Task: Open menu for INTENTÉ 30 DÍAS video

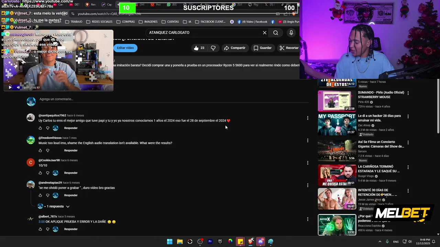Action: coord(408,191)
